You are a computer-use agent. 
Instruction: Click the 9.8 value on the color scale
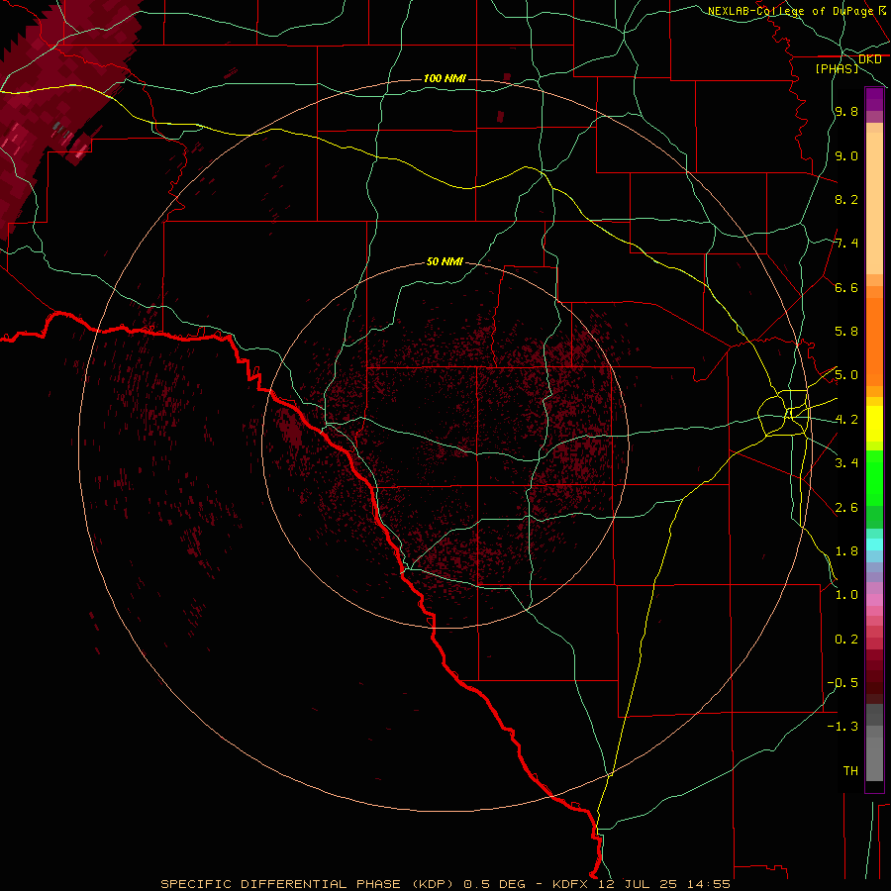click(x=846, y=112)
